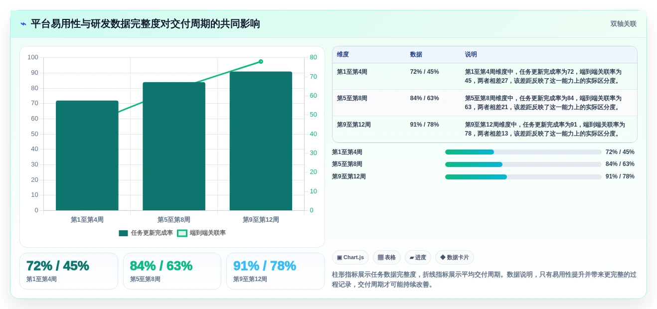Open the 91% / 78% data card

pos(275,271)
